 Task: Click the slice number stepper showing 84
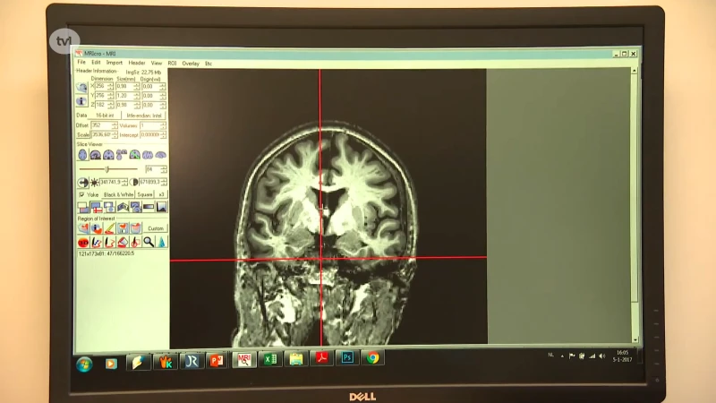pyautogui.click(x=156, y=169)
